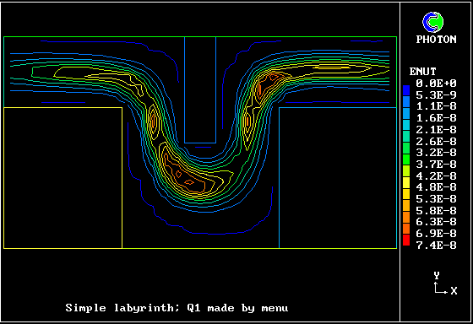473x324 pixels.
Task: Click inside the central labyrinth tooth rectangle
Action: [200, 89]
